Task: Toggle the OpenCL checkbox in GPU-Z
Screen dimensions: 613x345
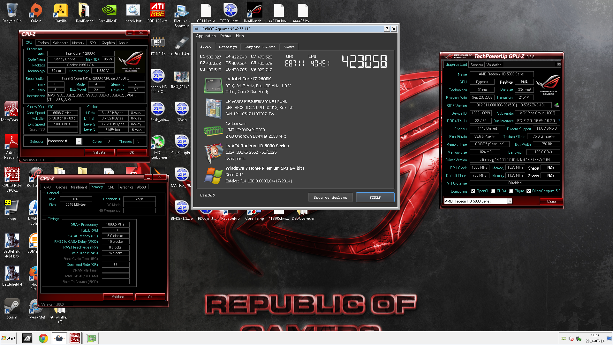Action: click(x=473, y=191)
